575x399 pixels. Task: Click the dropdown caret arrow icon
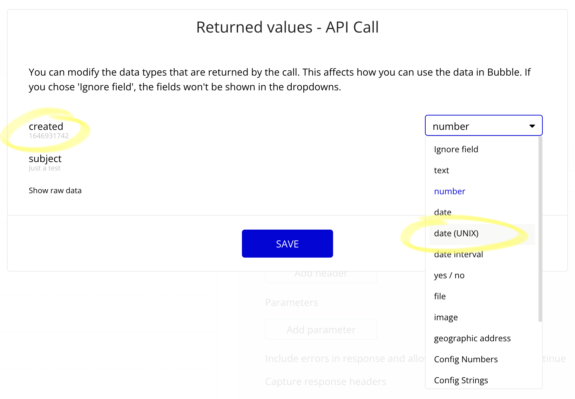(x=532, y=126)
